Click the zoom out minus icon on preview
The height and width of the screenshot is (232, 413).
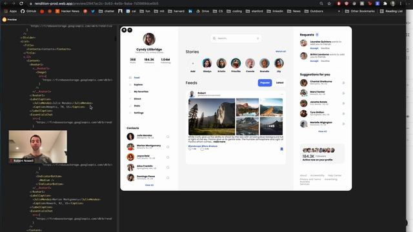click(130, 30)
